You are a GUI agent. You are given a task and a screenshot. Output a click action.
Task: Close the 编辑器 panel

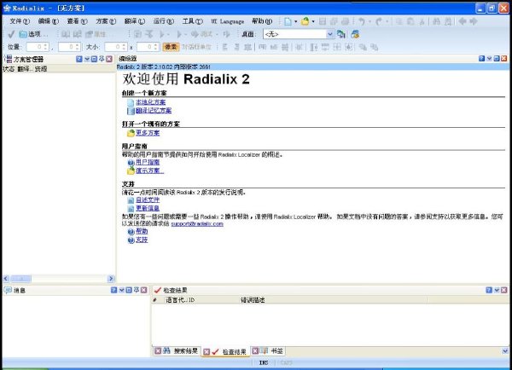504,59
